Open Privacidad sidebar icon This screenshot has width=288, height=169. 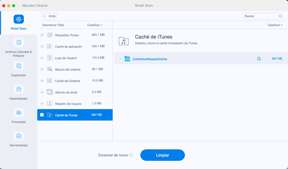click(x=19, y=113)
